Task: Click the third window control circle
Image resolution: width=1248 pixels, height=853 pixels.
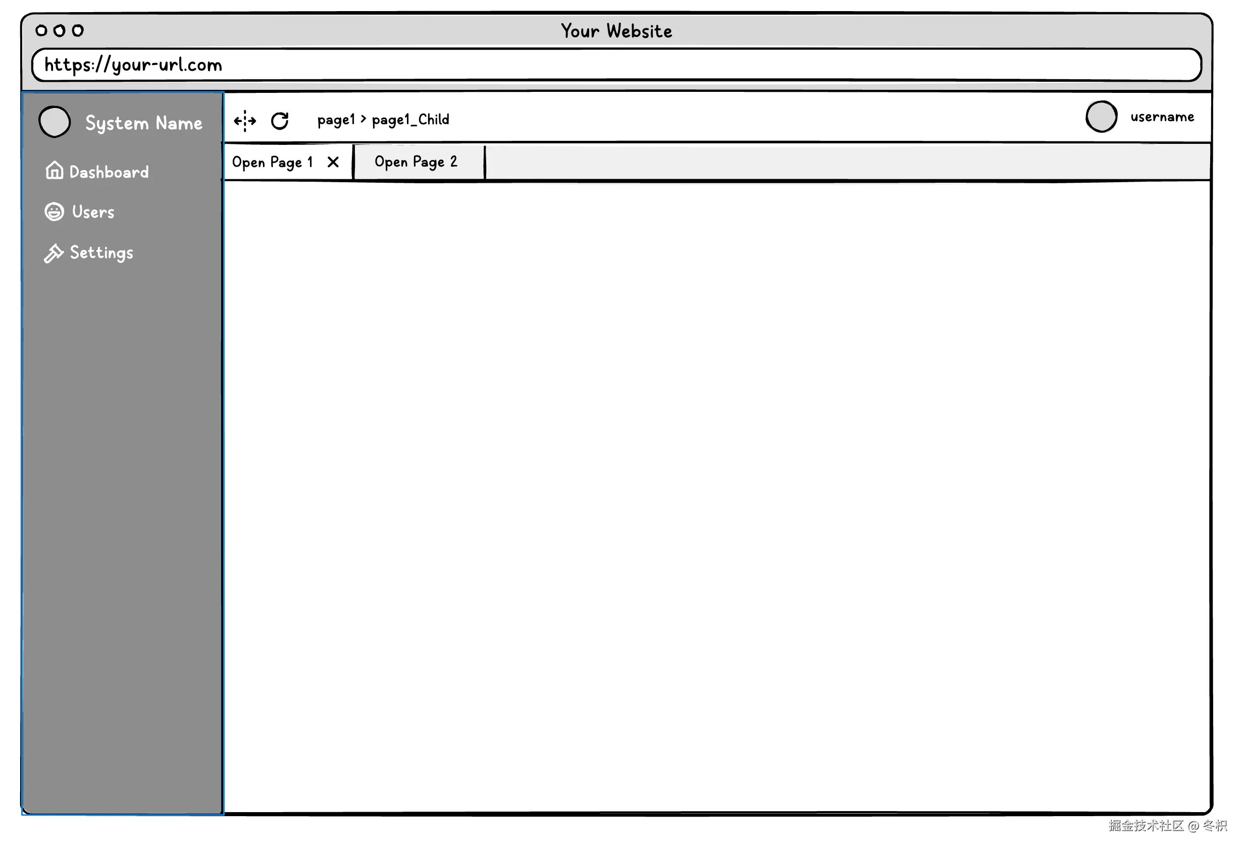Action: pos(78,31)
